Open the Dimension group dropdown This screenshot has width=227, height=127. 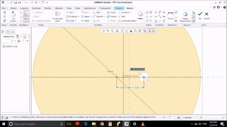[x=173, y=25]
